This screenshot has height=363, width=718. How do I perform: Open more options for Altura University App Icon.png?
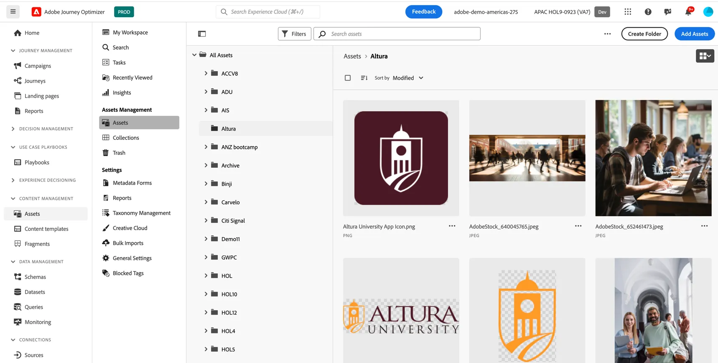[x=452, y=226]
